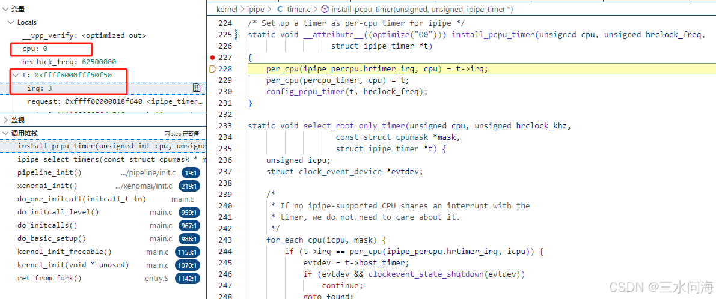Select the request: 0xffff00000818f640 row
The width and height of the screenshot is (716, 299).
point(103,101)
